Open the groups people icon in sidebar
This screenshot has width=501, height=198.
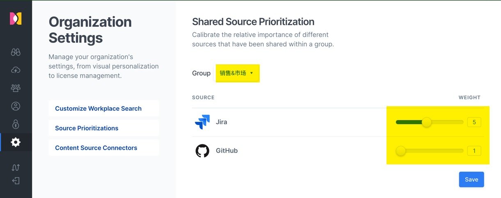16,88
